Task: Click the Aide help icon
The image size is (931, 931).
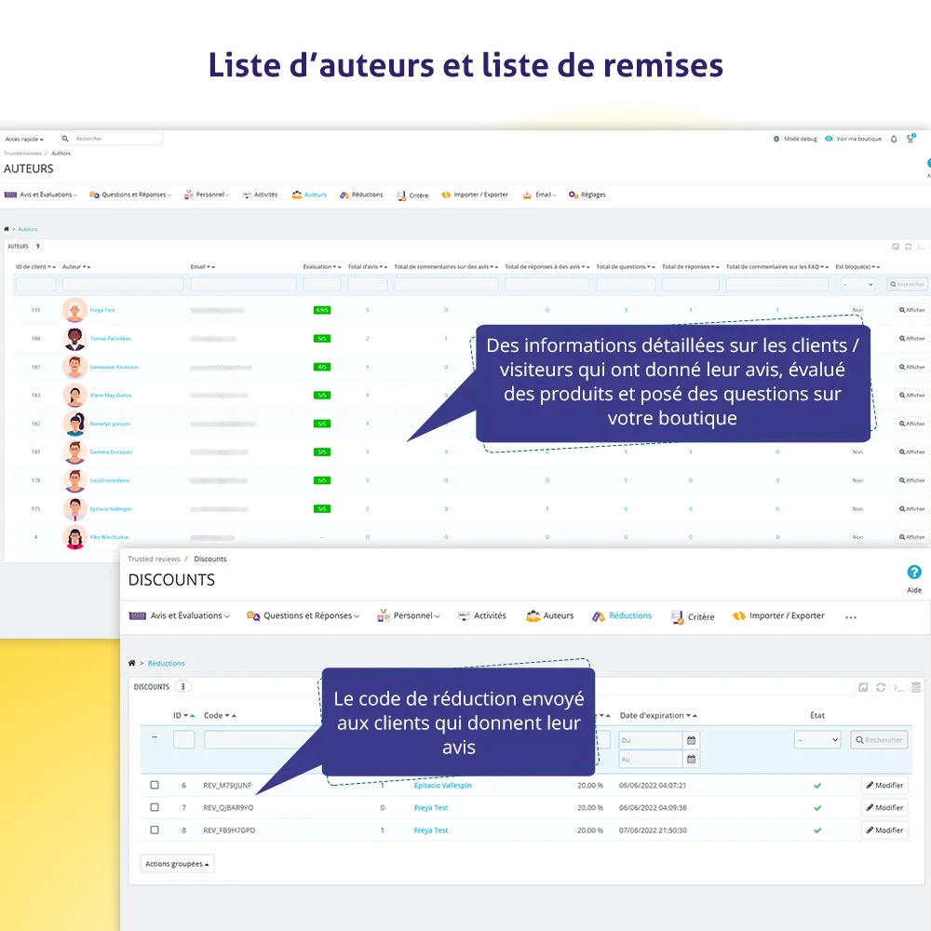Action: (913, 573)
